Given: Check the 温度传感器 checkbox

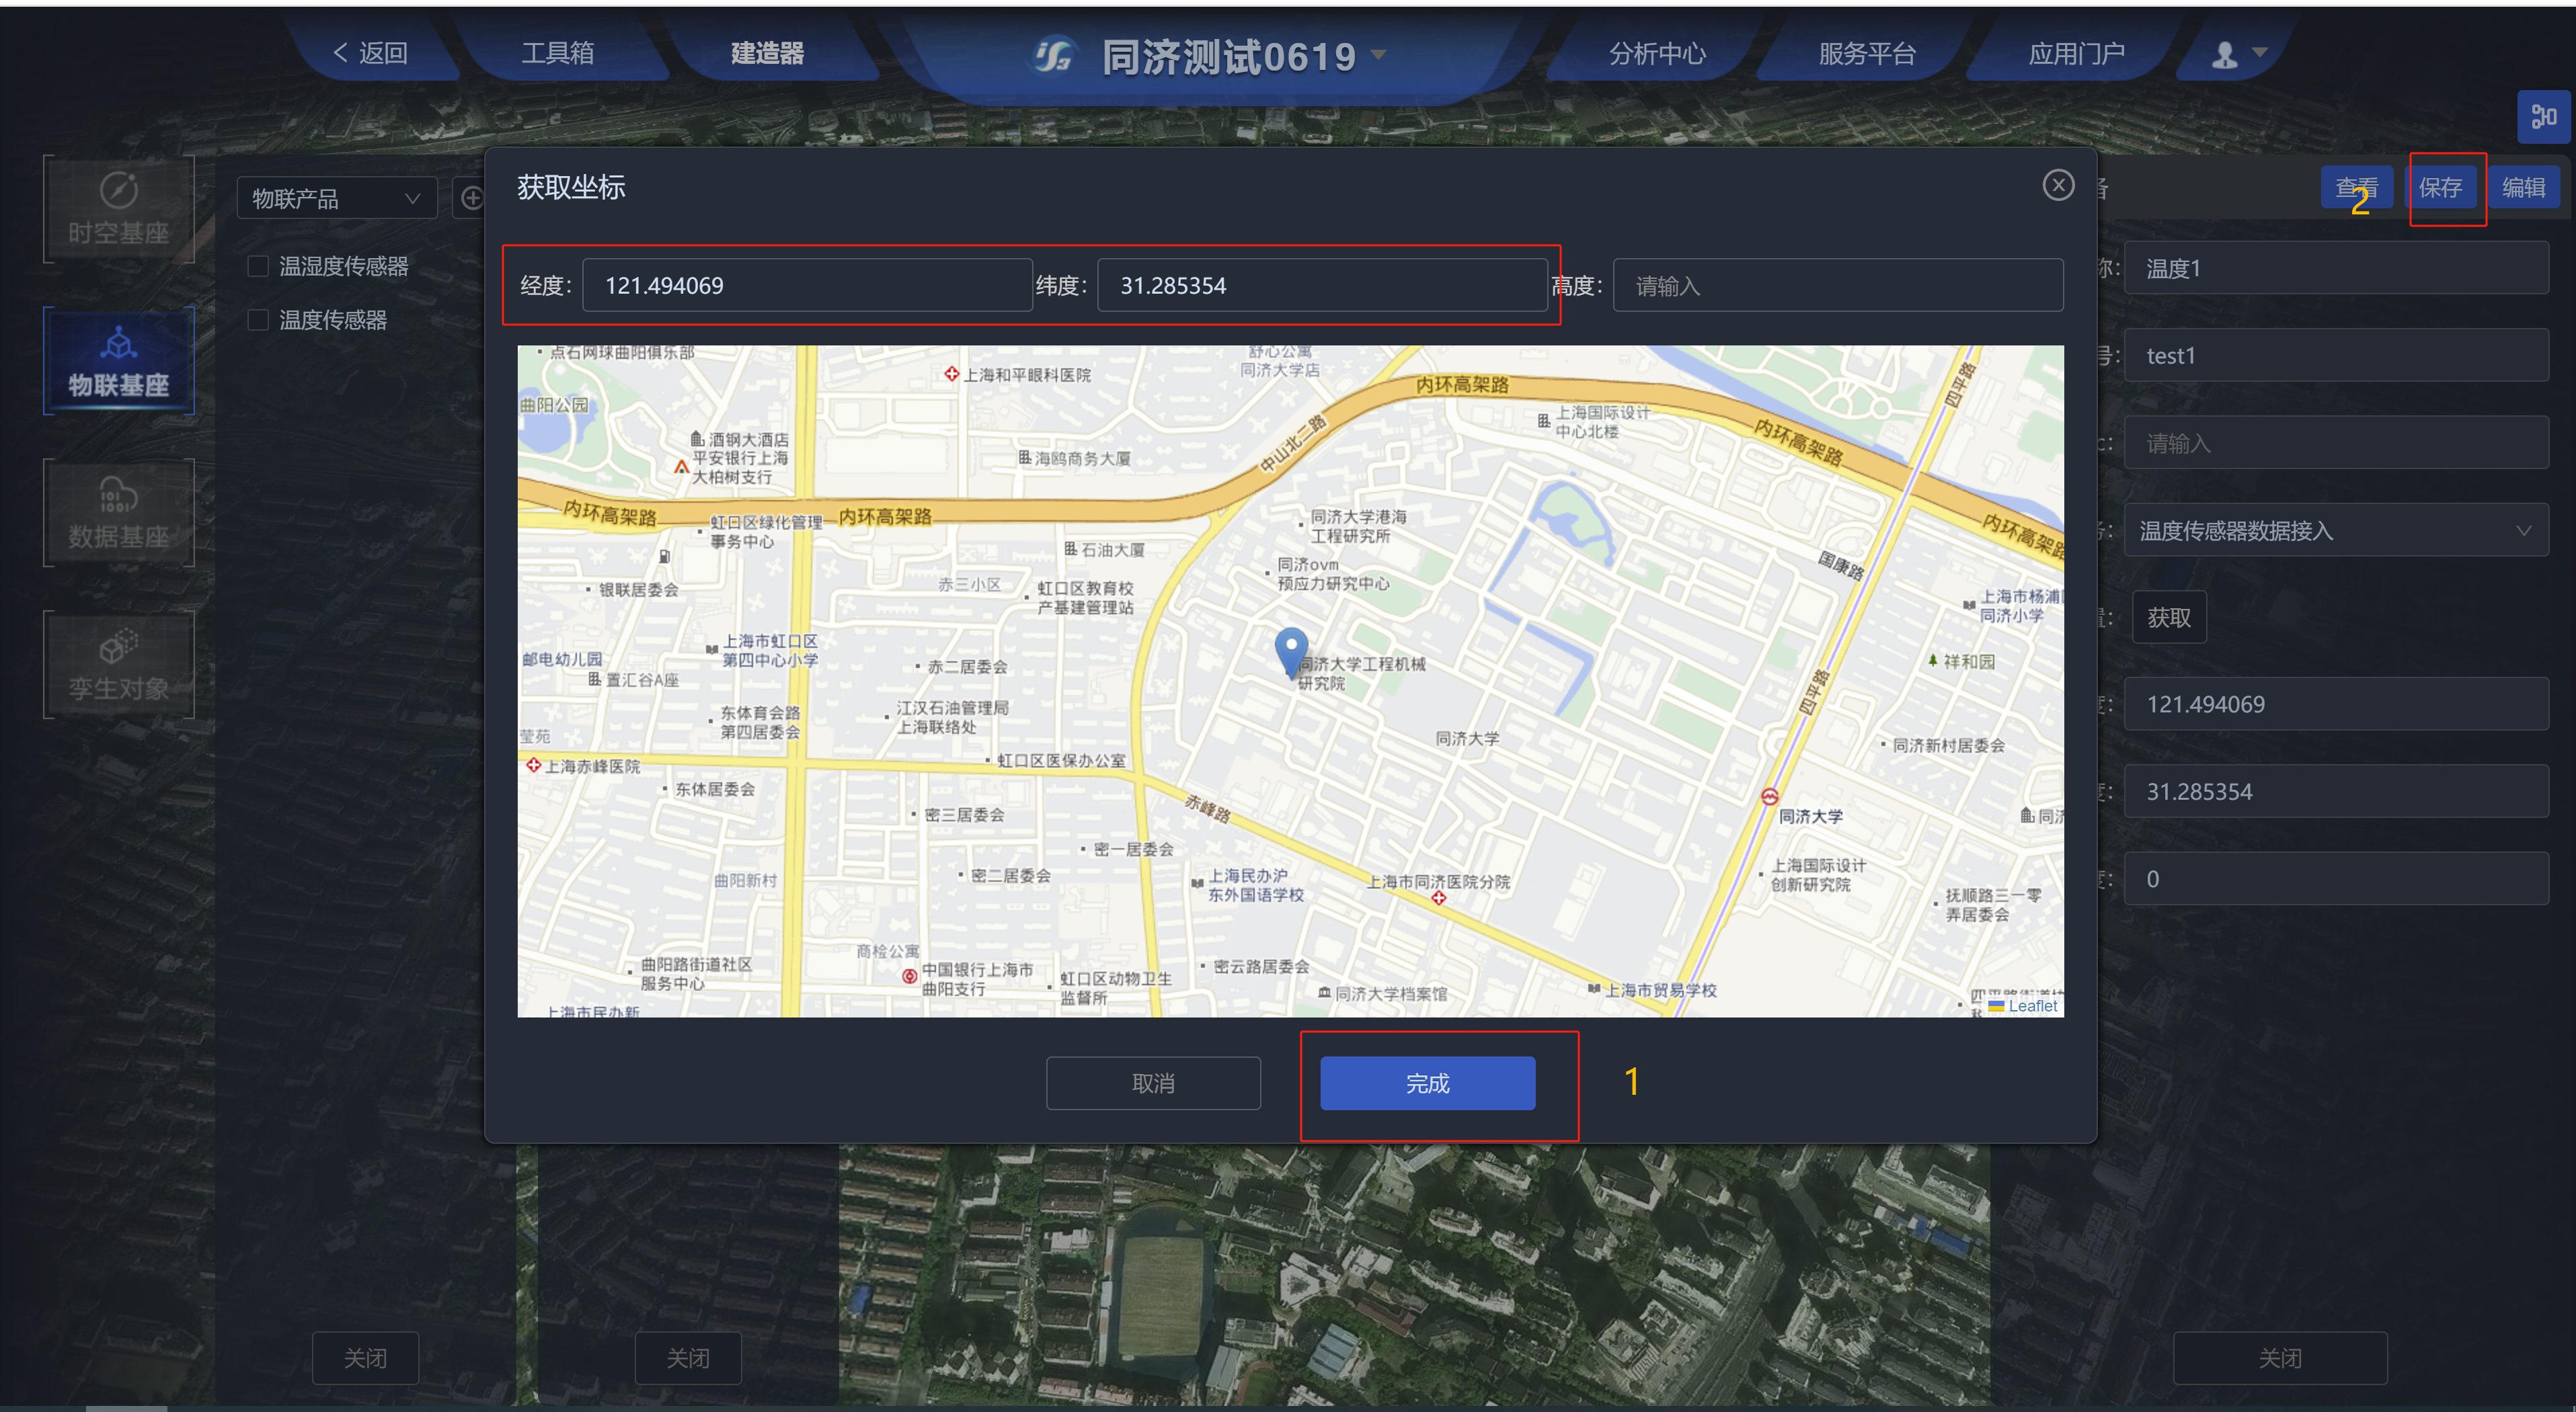Looking at the screenshot, I should [258, 320].
